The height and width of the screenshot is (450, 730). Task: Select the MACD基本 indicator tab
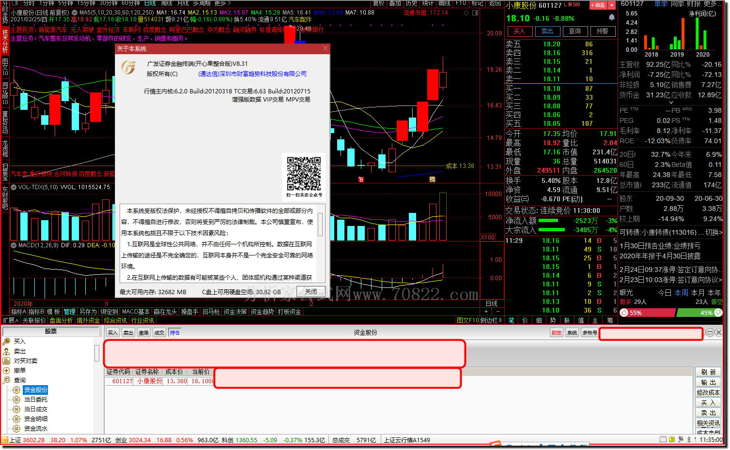136,312
